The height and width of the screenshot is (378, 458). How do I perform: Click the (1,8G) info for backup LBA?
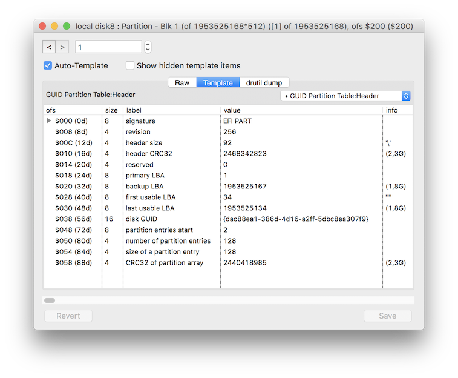(x=396, y=186)
